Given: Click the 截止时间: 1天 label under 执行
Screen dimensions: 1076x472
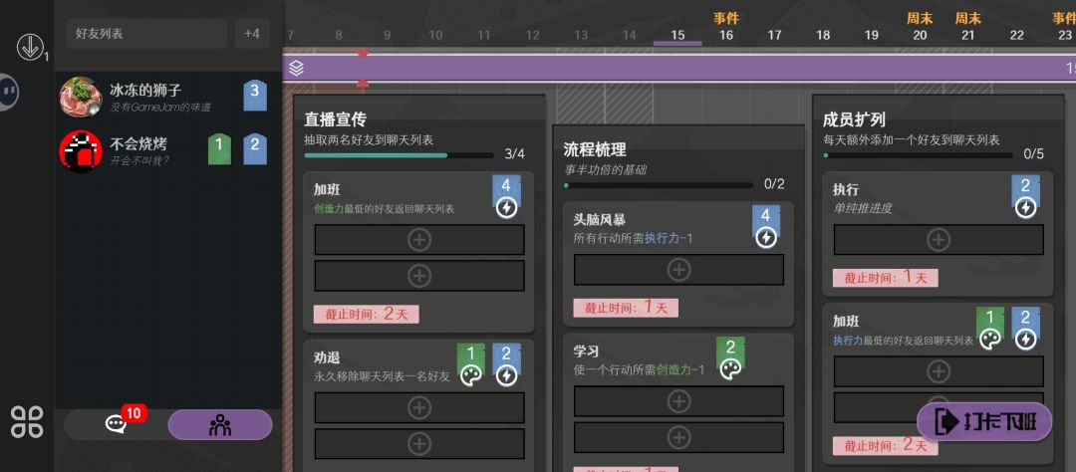Looking at the screenshot, I should 886,278.
